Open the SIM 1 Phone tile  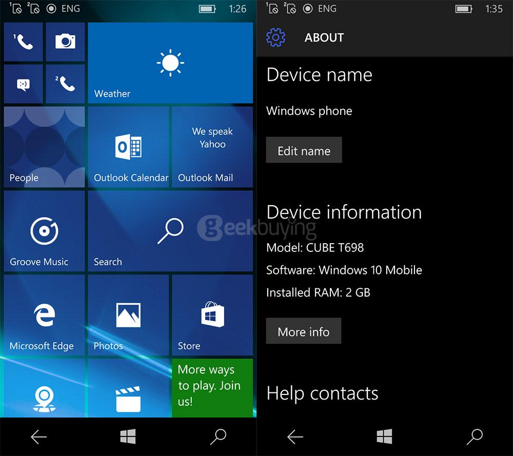(24, 42)
